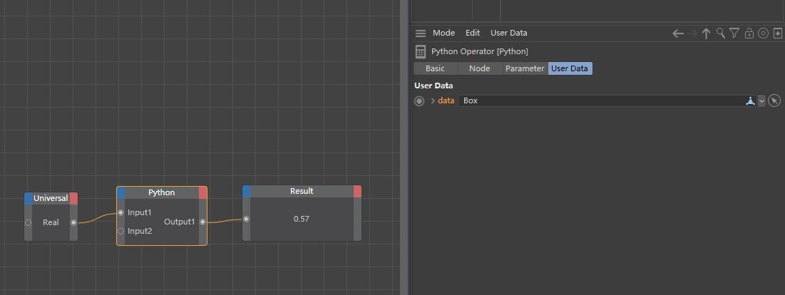Image resolution: width=785 pixels, height=295 pixels.
Task: Click the data link field containing Box
Action: click(601, 101)
